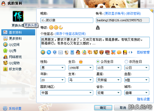Click the account number field
The image size is (154, 111).
point(123,20)
